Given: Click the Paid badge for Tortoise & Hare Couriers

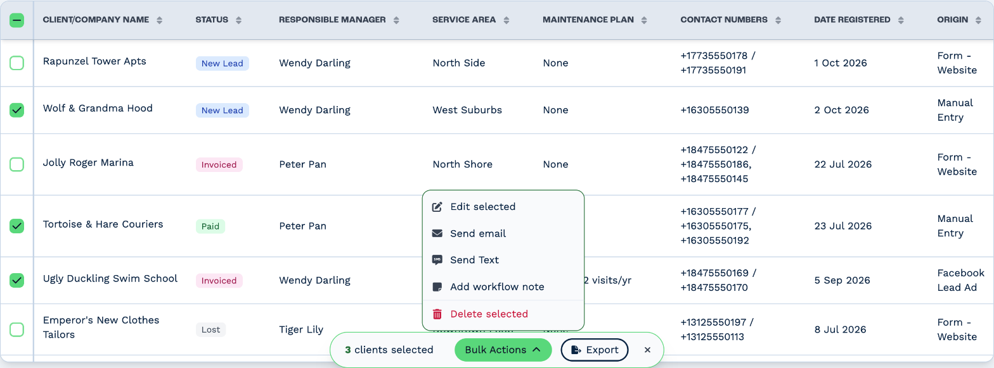Looking at the screenshot, I should click(210, 226).
